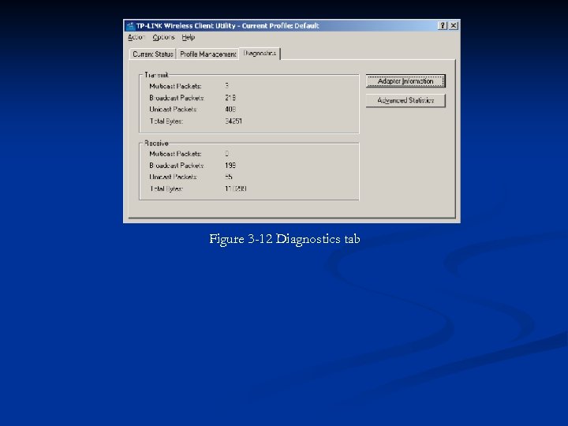The width and height of the screenshot is (568, 426).
Task: Click the help question mark button
Action: point(443,26)
